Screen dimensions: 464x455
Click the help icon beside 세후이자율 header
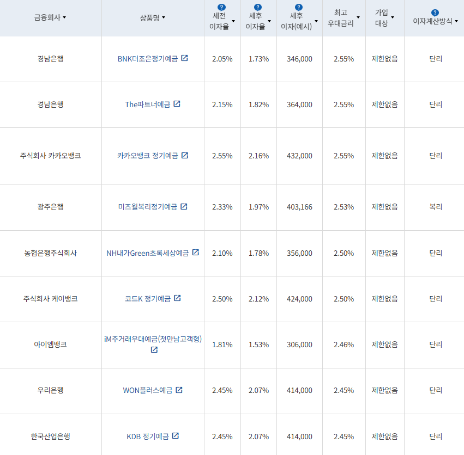click(258, 7)
